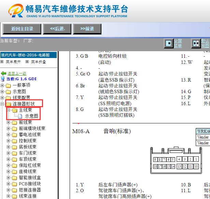Click the 菜单展开 text
The image size is (210, 199).
(13, 62)
